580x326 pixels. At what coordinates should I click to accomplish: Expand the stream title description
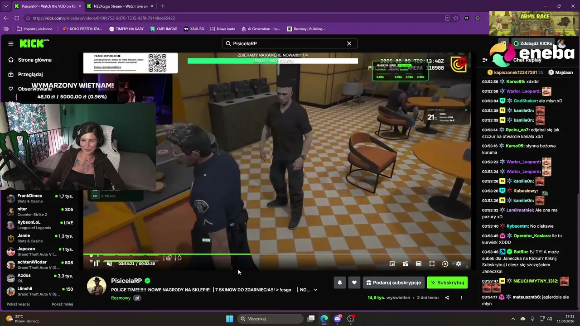point(316,290)
